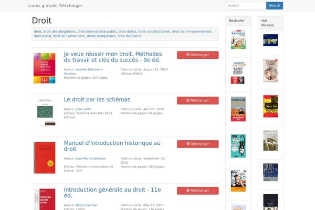
Task: Click 'Date de sortie: April 21, 2015'
Action: [142, 109]
